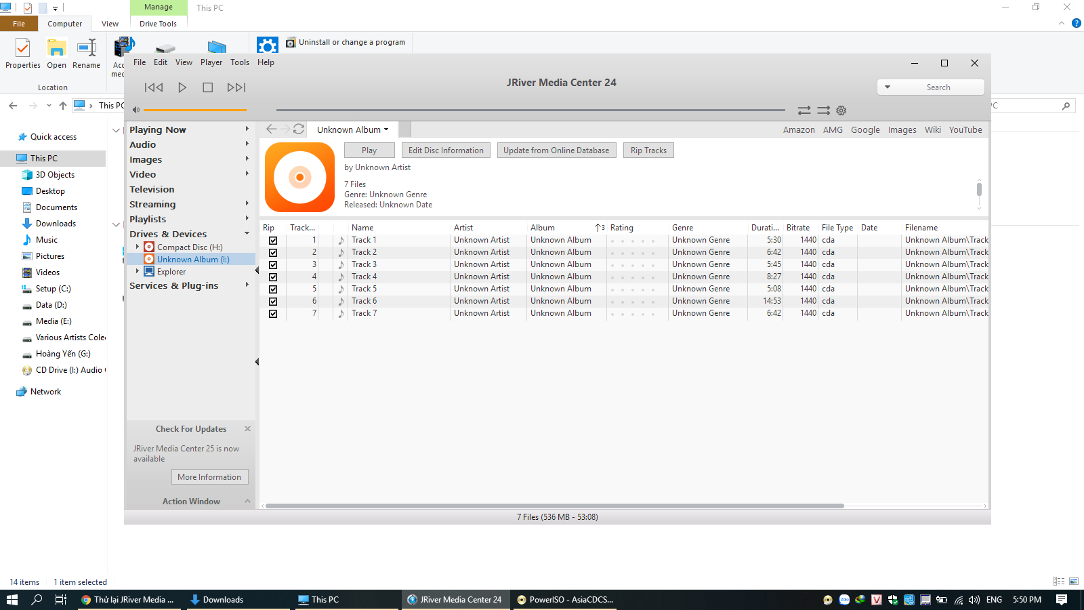
Task: Click the More Information button
Action: pyautogui.click(x=209, y=477)
